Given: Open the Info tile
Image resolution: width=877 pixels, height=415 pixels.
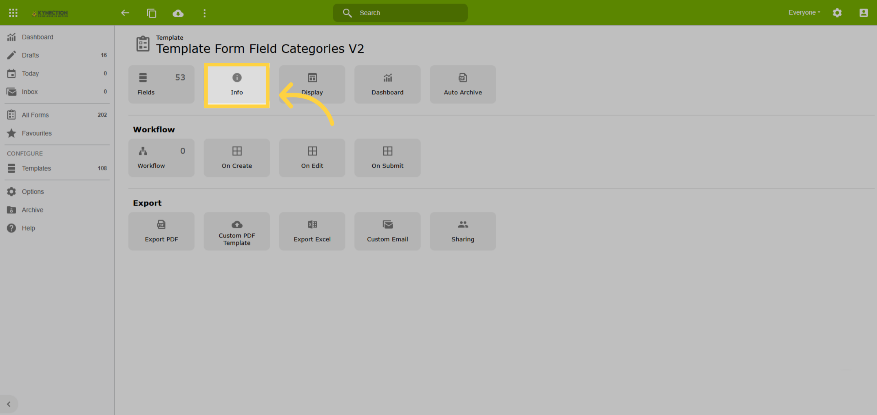Looking at the screenshot, I should click(237, 85).
